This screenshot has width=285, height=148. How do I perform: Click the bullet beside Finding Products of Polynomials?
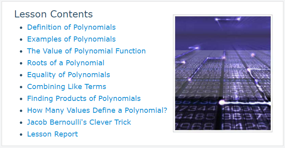21,99
